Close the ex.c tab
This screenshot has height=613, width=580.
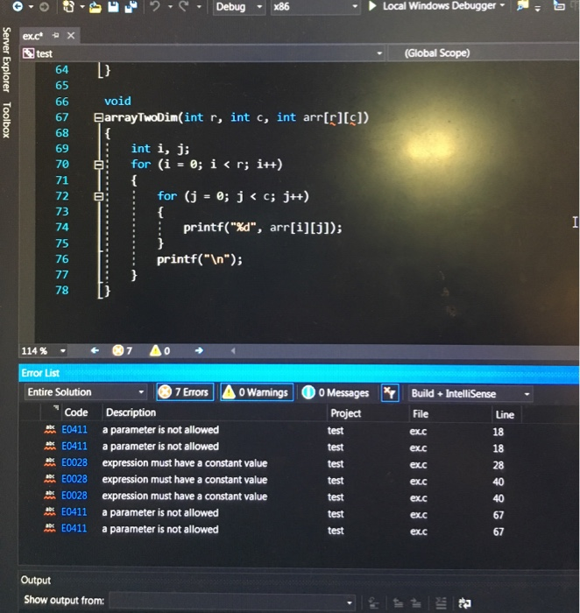[71, 36]
